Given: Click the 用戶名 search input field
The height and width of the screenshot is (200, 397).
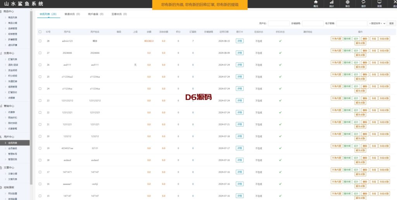Looking at the screenshot, I should tap(278, 23).
